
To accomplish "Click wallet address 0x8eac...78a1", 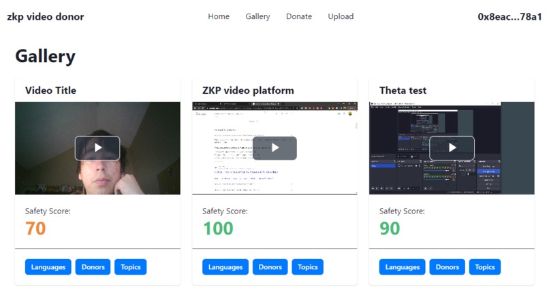I will point(509,16).
